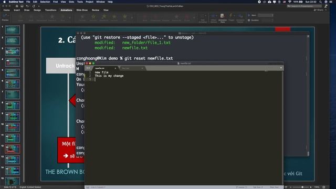Click the Search in Presentation field
This screenshot has height=189, width=336.
point(304,6)
